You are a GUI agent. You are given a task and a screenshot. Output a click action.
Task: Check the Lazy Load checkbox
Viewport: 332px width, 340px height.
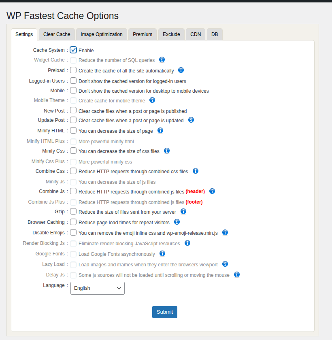73,265
